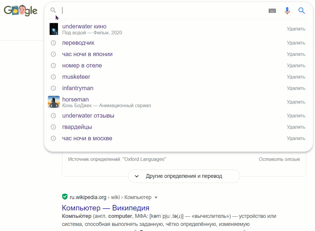Screen dimensions: 315x231
Task: Select the suggestion horseman
Action: (75, 99)
